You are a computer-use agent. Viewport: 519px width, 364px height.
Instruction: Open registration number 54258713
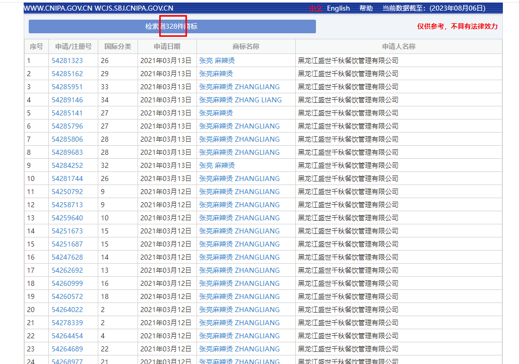(x=67, y=205)
